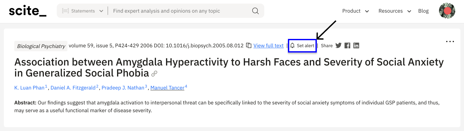Open the View full text link
The image size is (464, 131).
(268, 46)
